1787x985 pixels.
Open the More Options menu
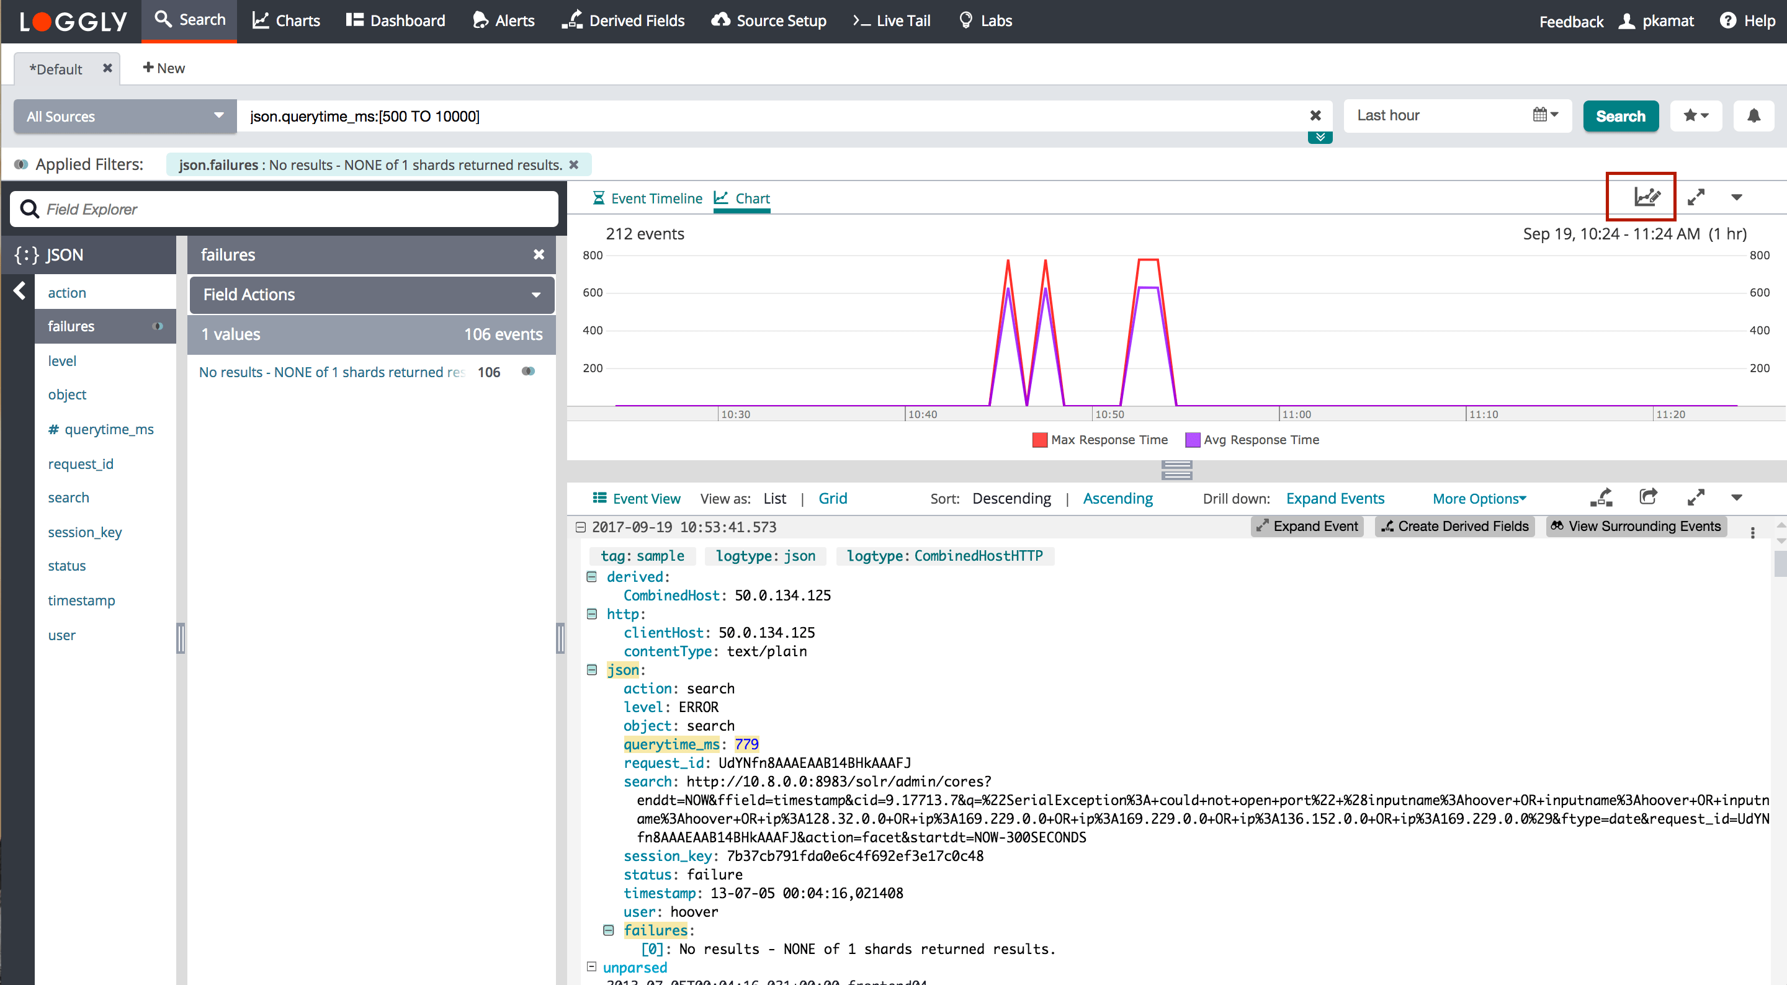(x=1479, y=499)
